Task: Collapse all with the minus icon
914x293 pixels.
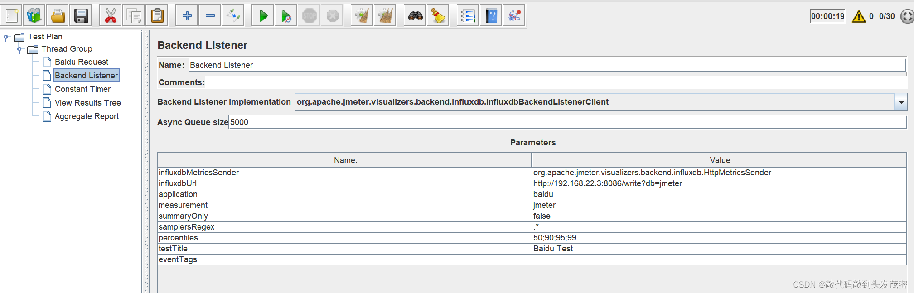Action: click(x=210, y=16)
